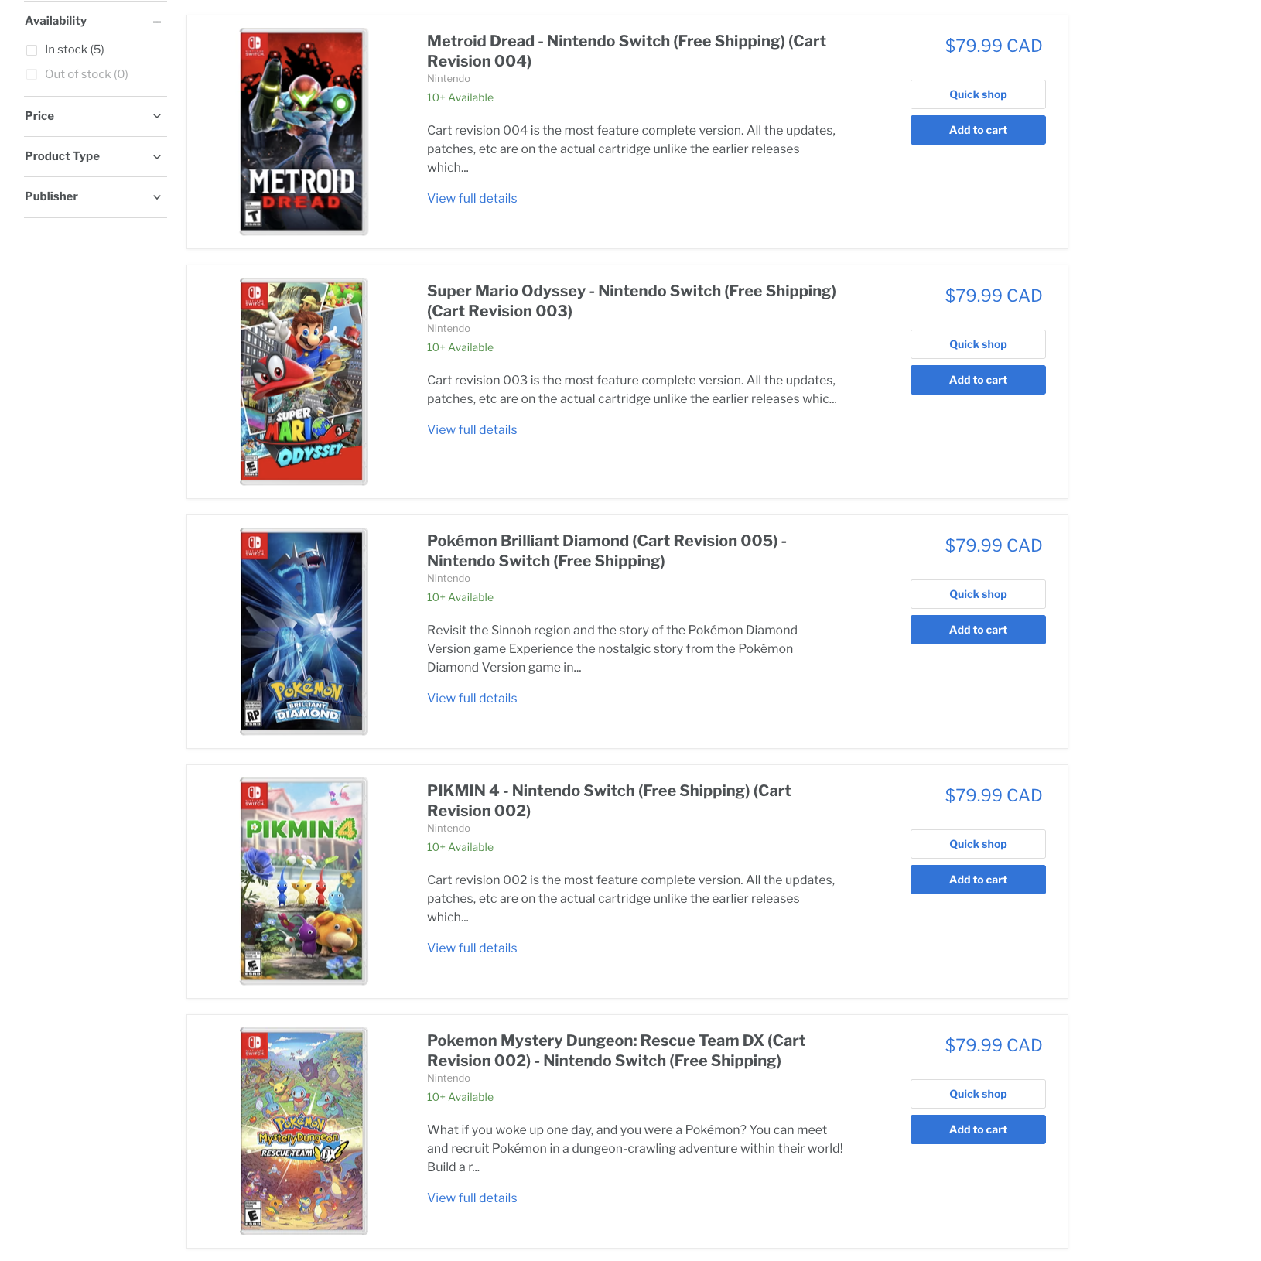The image size is (1261, 1261).
Task: Add Pokemon Mystery Dungeon to cart
Action: [978, 1129]
